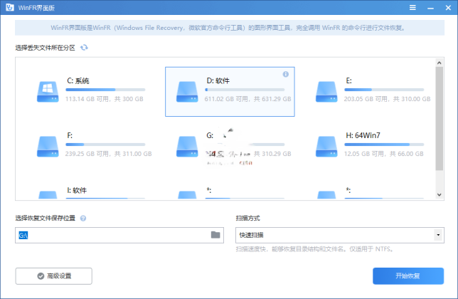458x299 pixels.
Task: Select the H: 64Win7 drive icon
Action: (x=326, y=147)
